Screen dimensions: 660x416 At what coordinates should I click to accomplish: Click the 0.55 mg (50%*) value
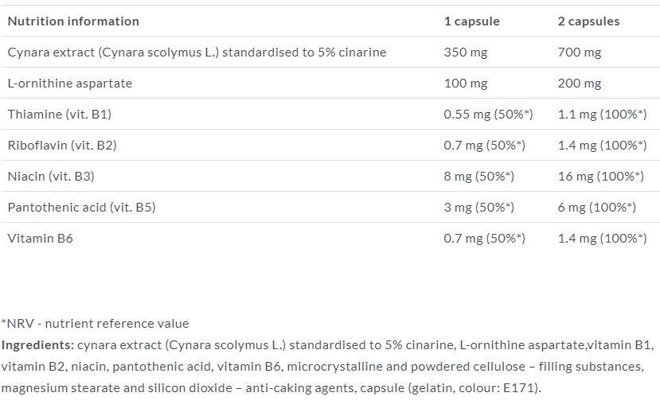[x=488, y=115]
